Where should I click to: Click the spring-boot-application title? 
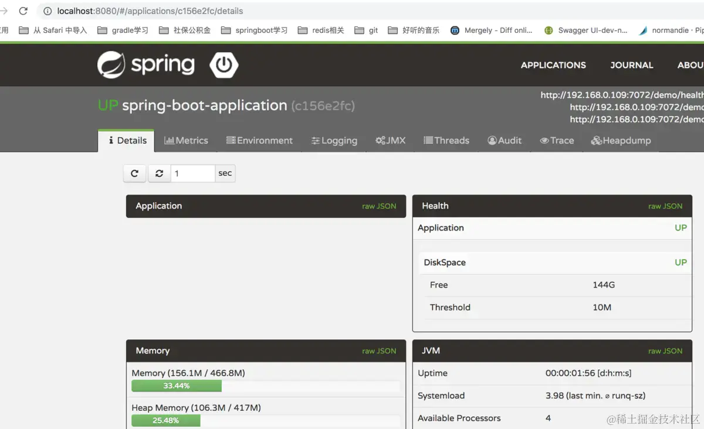point(204,105)
